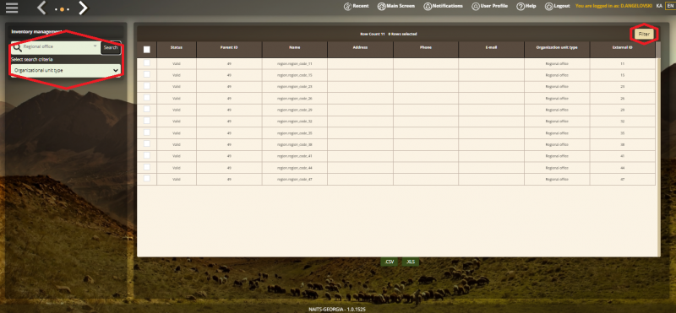This screenshot has height=313, width=676.
Task: Check the row region.region_code_44
Action: coord(146,166)
